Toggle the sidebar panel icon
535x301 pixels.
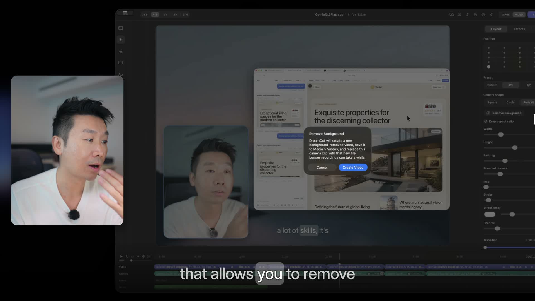pyautogui.click(x=121, y=28)
